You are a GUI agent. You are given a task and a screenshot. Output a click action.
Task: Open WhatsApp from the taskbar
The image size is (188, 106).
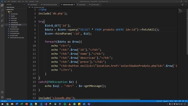(74, 104)
